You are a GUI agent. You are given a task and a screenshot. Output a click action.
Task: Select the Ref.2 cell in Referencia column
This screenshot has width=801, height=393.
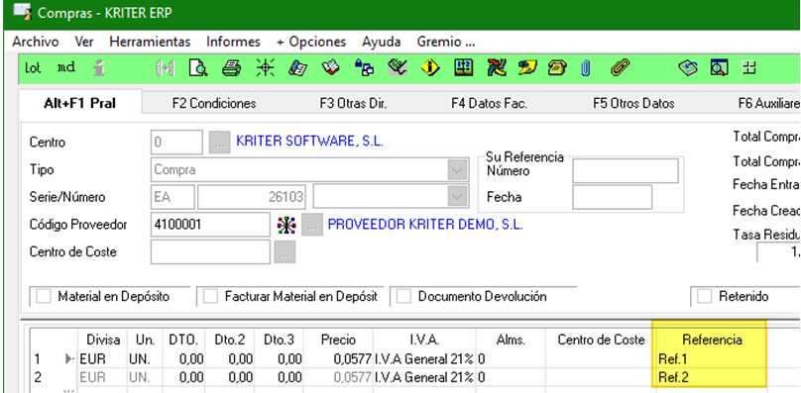710,378
